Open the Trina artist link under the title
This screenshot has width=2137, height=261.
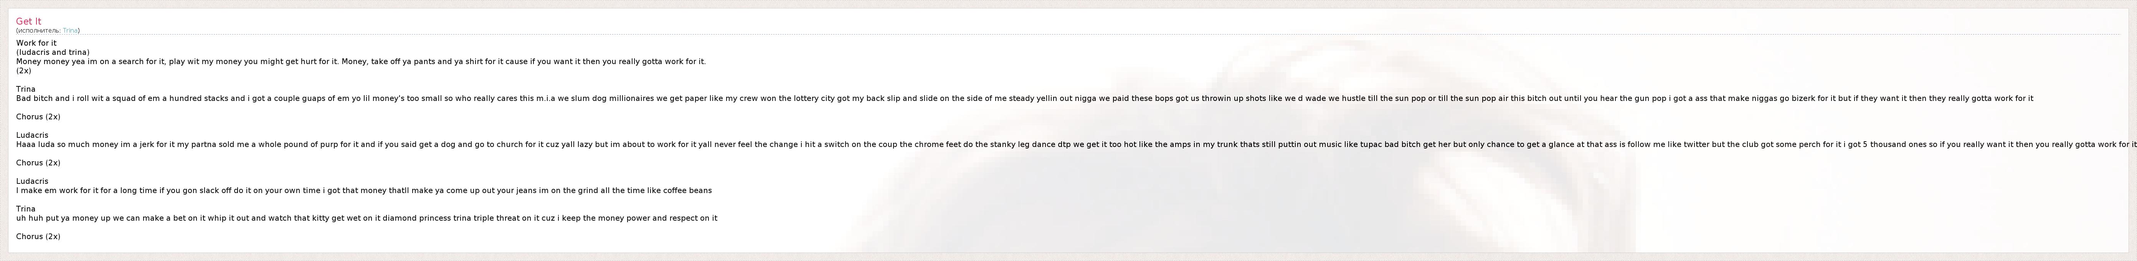tap(70, 31)
